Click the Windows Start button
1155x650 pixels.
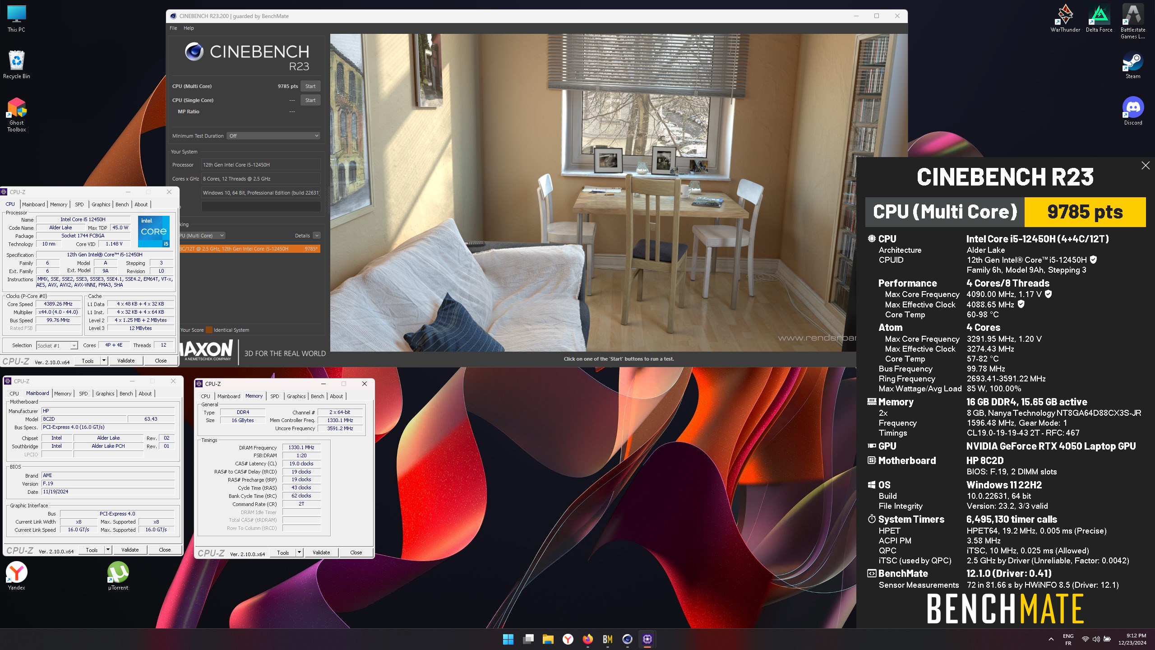tap(508, 639)
